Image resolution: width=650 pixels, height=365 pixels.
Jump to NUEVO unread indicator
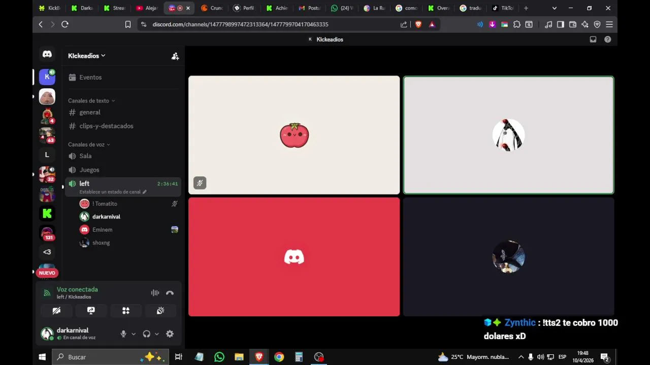coord(47,273)
